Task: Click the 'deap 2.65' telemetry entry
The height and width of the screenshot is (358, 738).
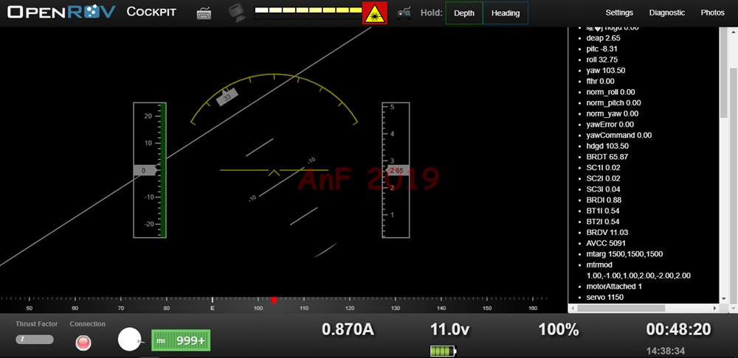Action: 603,38
